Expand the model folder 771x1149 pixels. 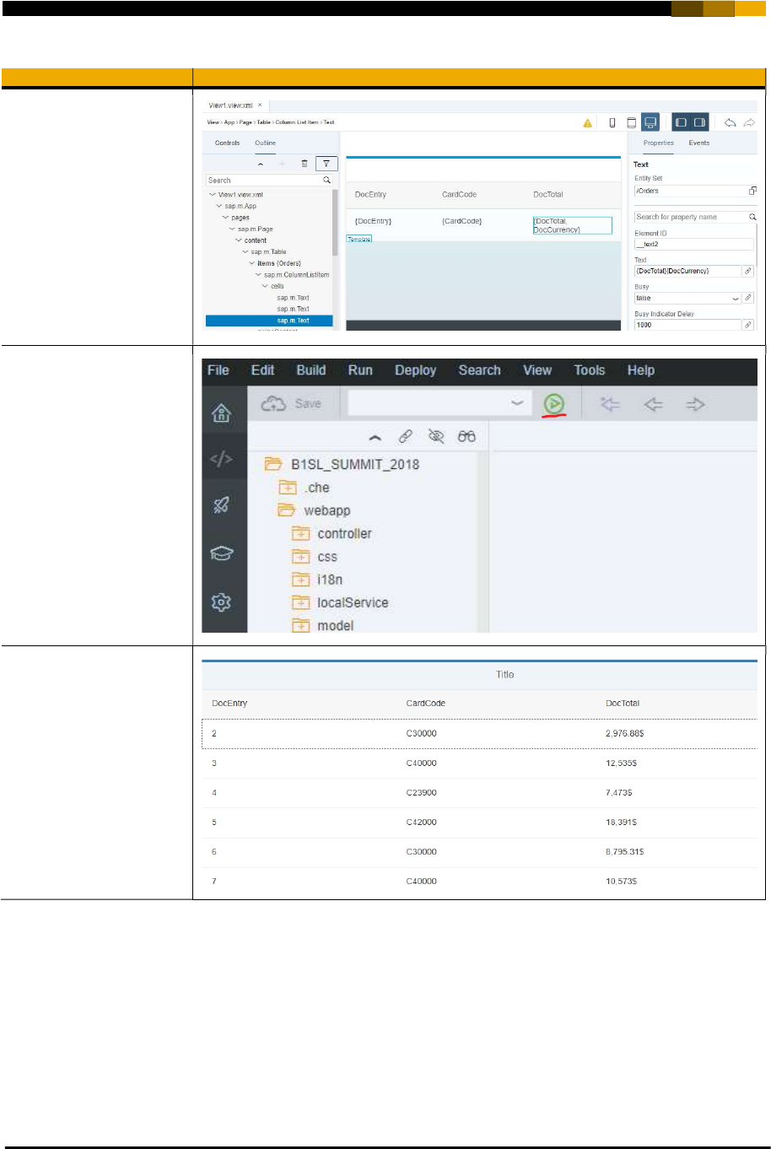click(301, 625)
